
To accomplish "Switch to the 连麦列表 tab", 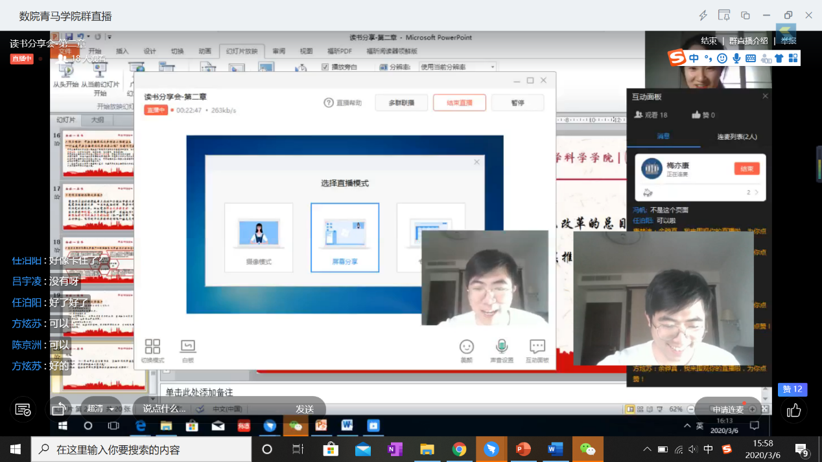I will point(736,137).
